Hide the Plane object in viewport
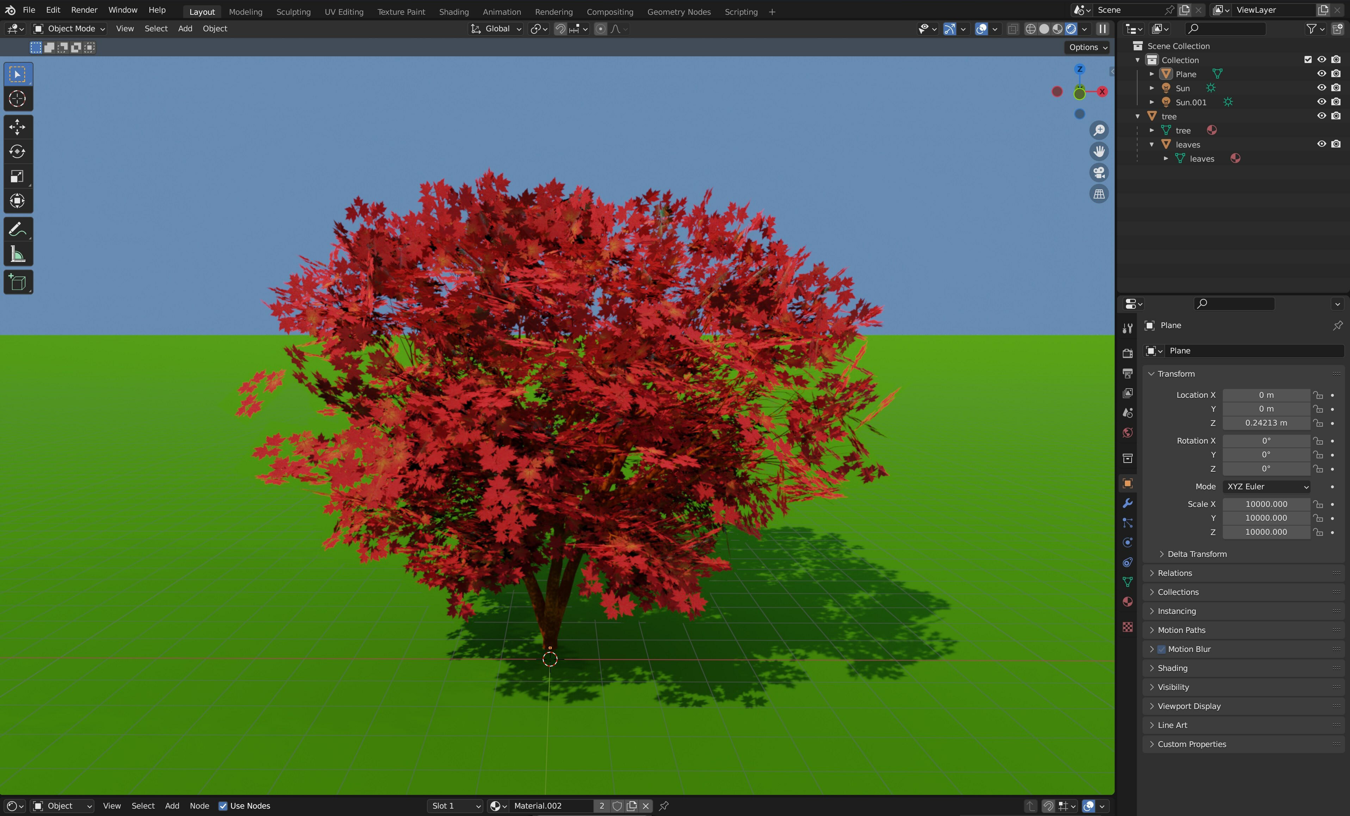The height and width of the screenshot is (816, 1350). click(1321, 73)
